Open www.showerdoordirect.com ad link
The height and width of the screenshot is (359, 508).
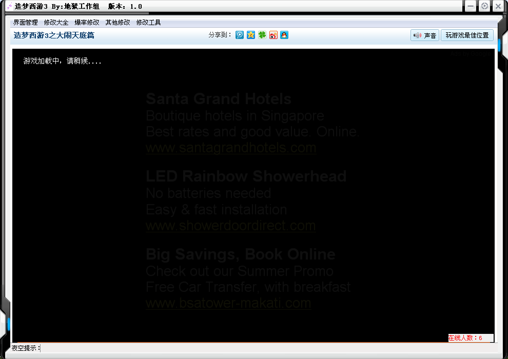[x=231, y=226]
